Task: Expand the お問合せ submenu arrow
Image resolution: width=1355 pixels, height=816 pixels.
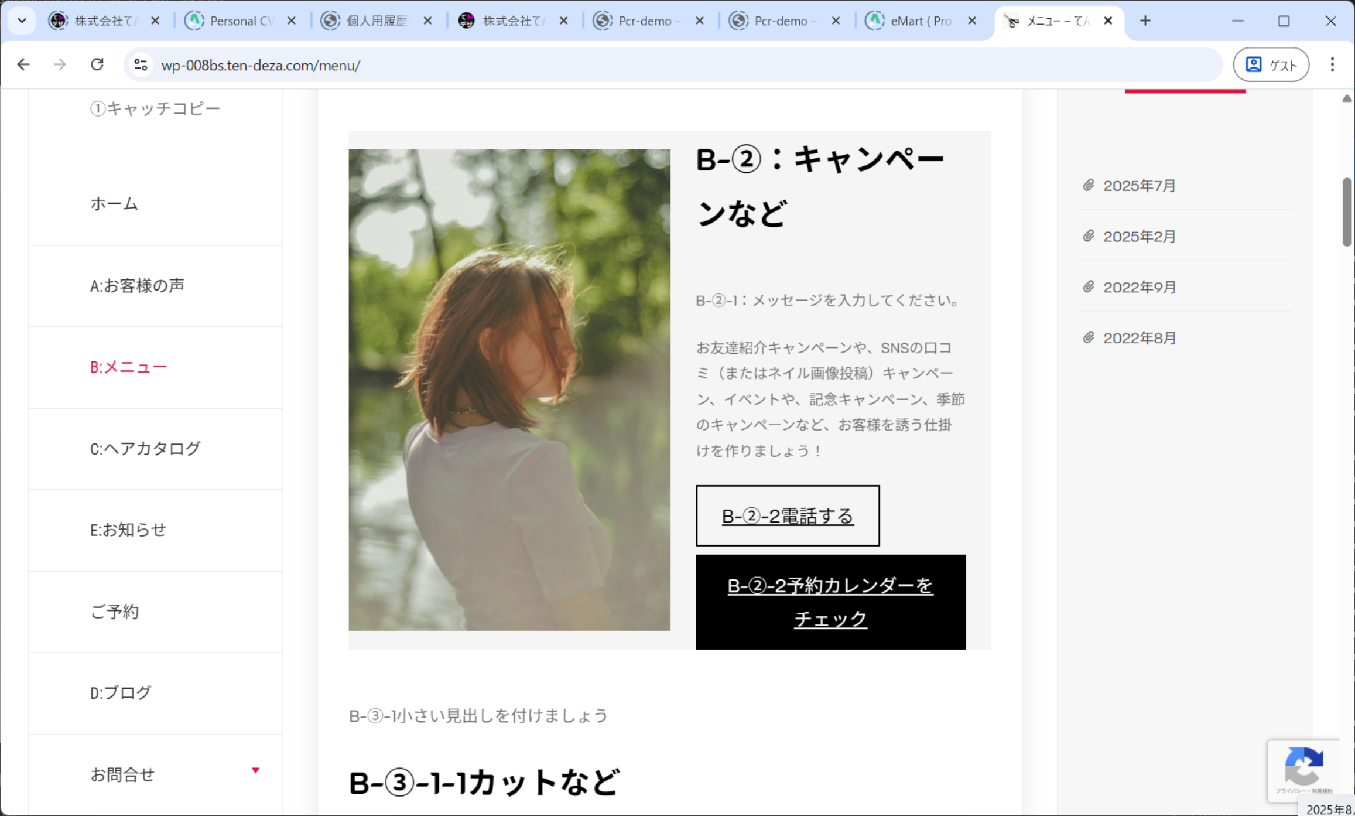Action: 255,770
